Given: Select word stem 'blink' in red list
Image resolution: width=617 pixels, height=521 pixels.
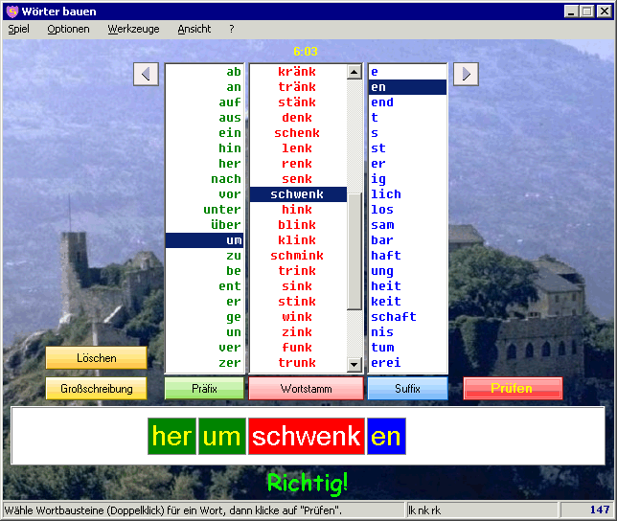Looking at the screenshot, I should (x=298, y=225).
